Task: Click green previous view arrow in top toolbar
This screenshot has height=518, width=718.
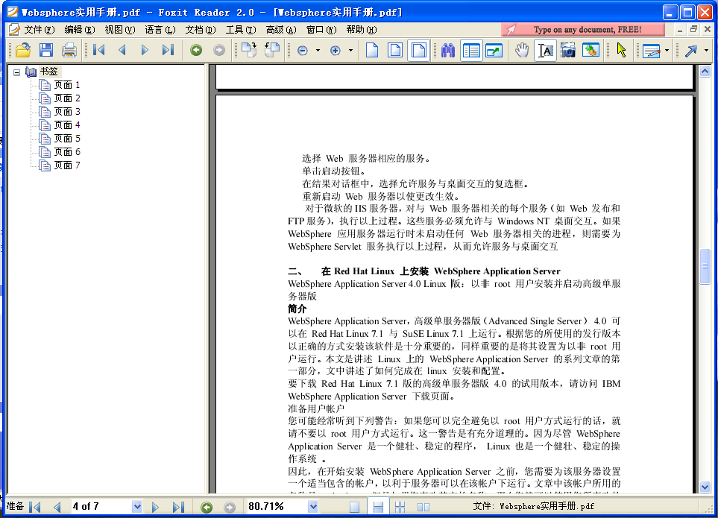Action: (196, 50)
